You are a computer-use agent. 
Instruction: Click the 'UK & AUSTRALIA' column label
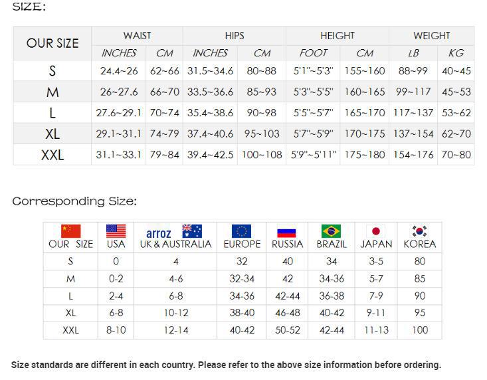click(175, 244)
